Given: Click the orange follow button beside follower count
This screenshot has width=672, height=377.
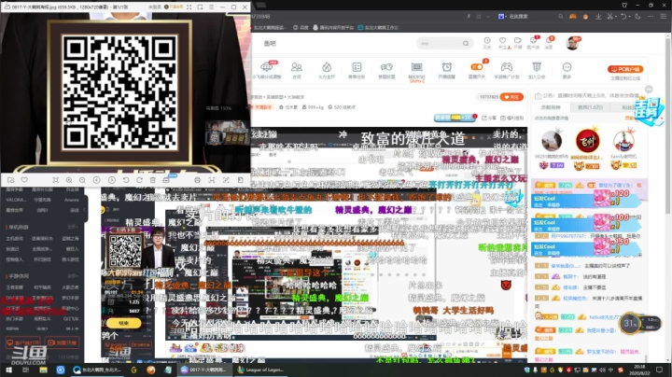Looking at the screenshot, I should pyautogui.click(x=511, y=97).
